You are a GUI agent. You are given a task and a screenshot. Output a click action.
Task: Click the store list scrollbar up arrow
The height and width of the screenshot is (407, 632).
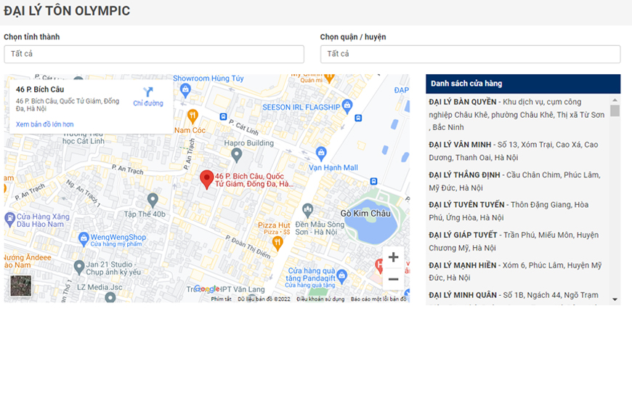615,100
